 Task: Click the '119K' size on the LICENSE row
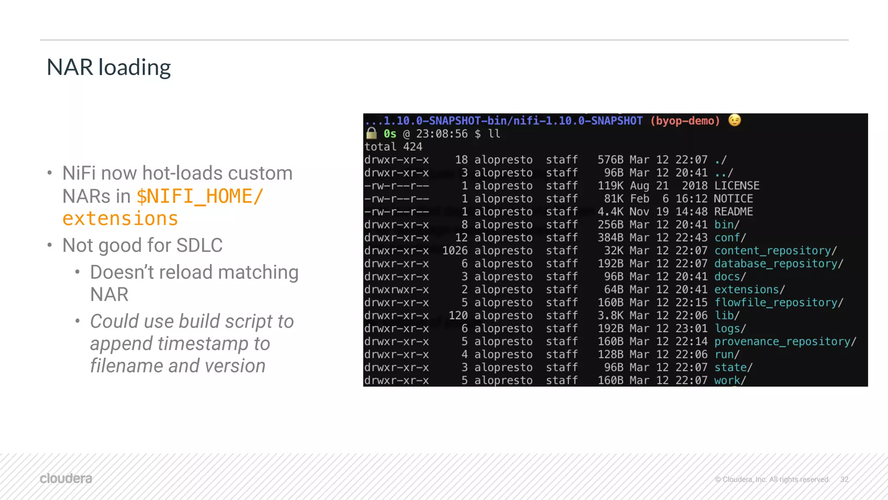coord(610,186)
